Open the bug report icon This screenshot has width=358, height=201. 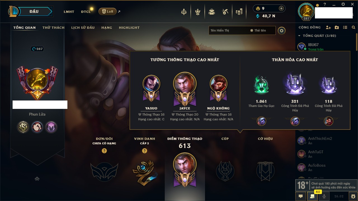click(353, 196)
